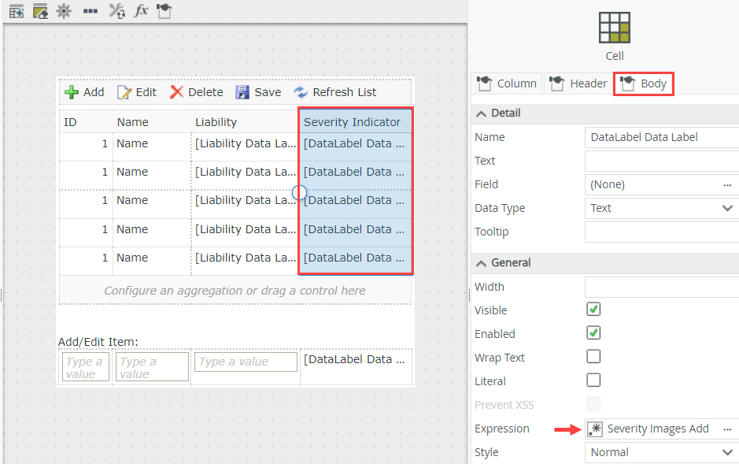This screenshot has width=739, height=464.
Task: Switch to the Header tab
Action: click(578, 84)
